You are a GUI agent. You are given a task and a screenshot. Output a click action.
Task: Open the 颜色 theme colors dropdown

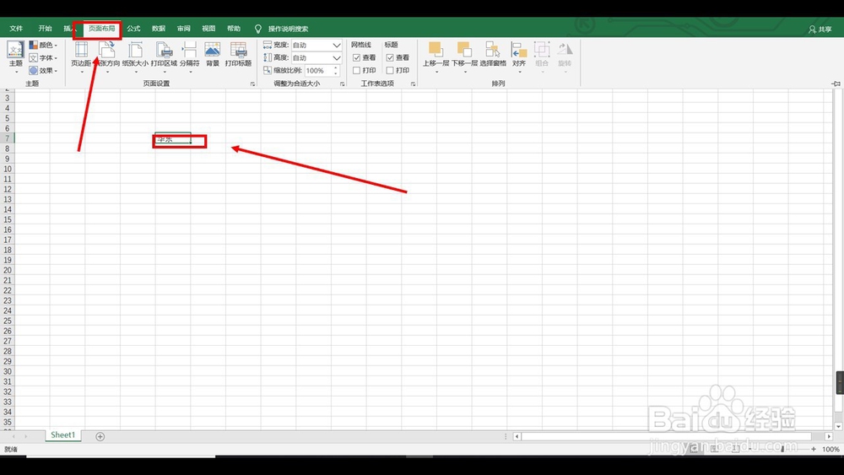43,46
